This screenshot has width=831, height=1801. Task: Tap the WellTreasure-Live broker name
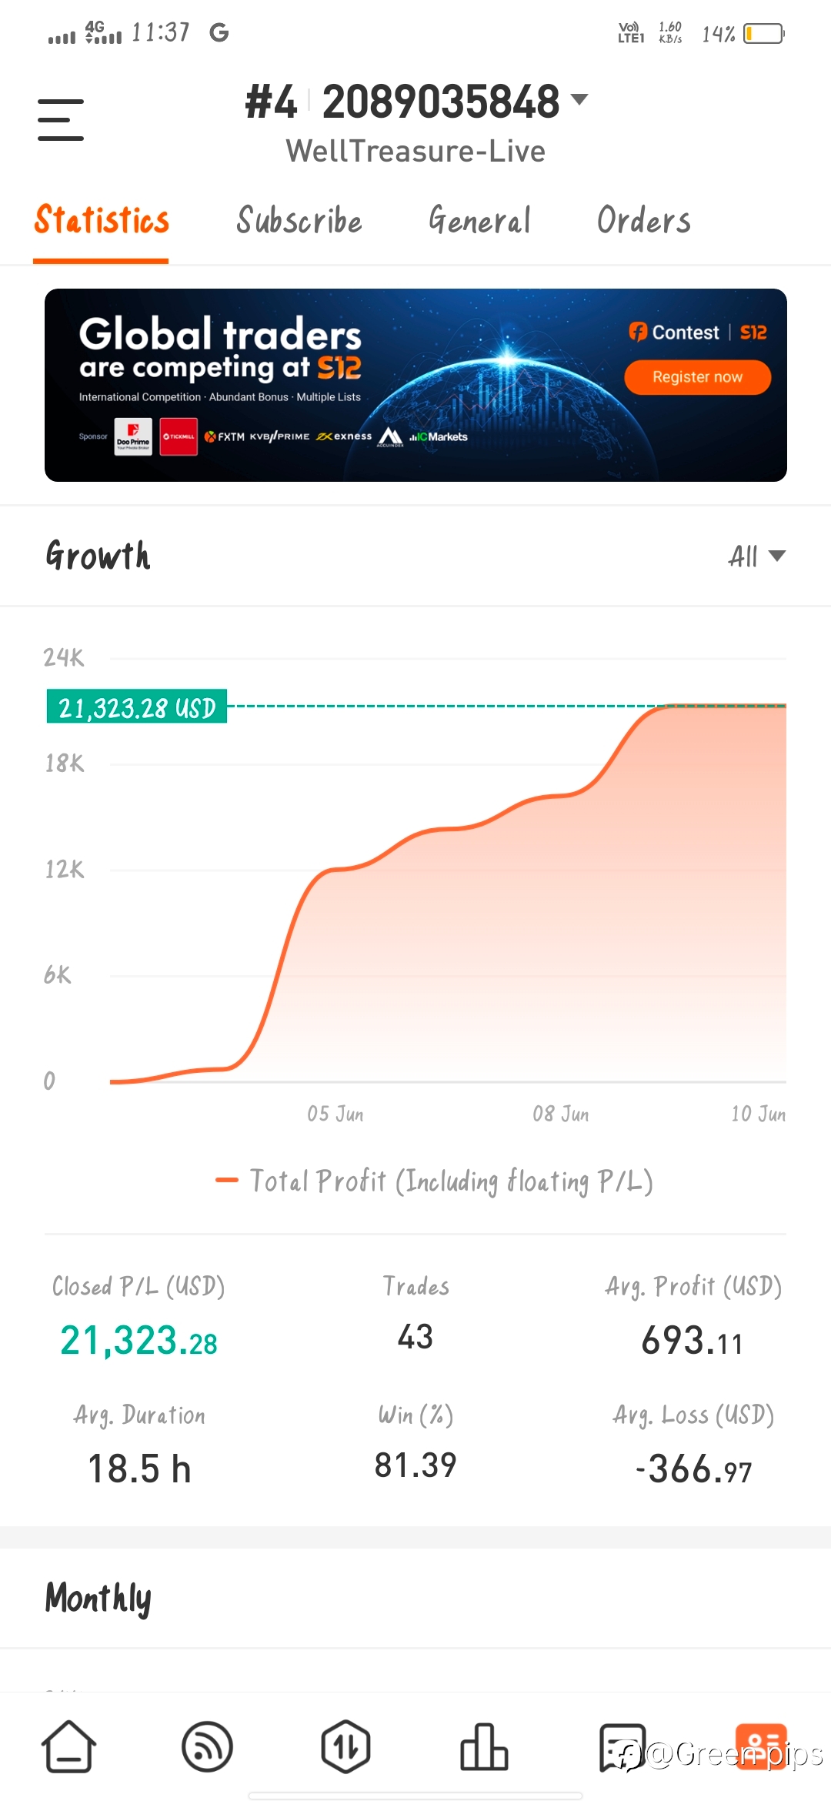pyautogui.click(x=415, y=152)
